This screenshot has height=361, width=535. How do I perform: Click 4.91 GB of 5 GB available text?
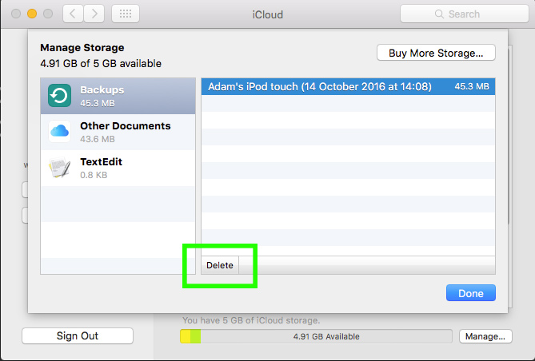coord(101,63)
